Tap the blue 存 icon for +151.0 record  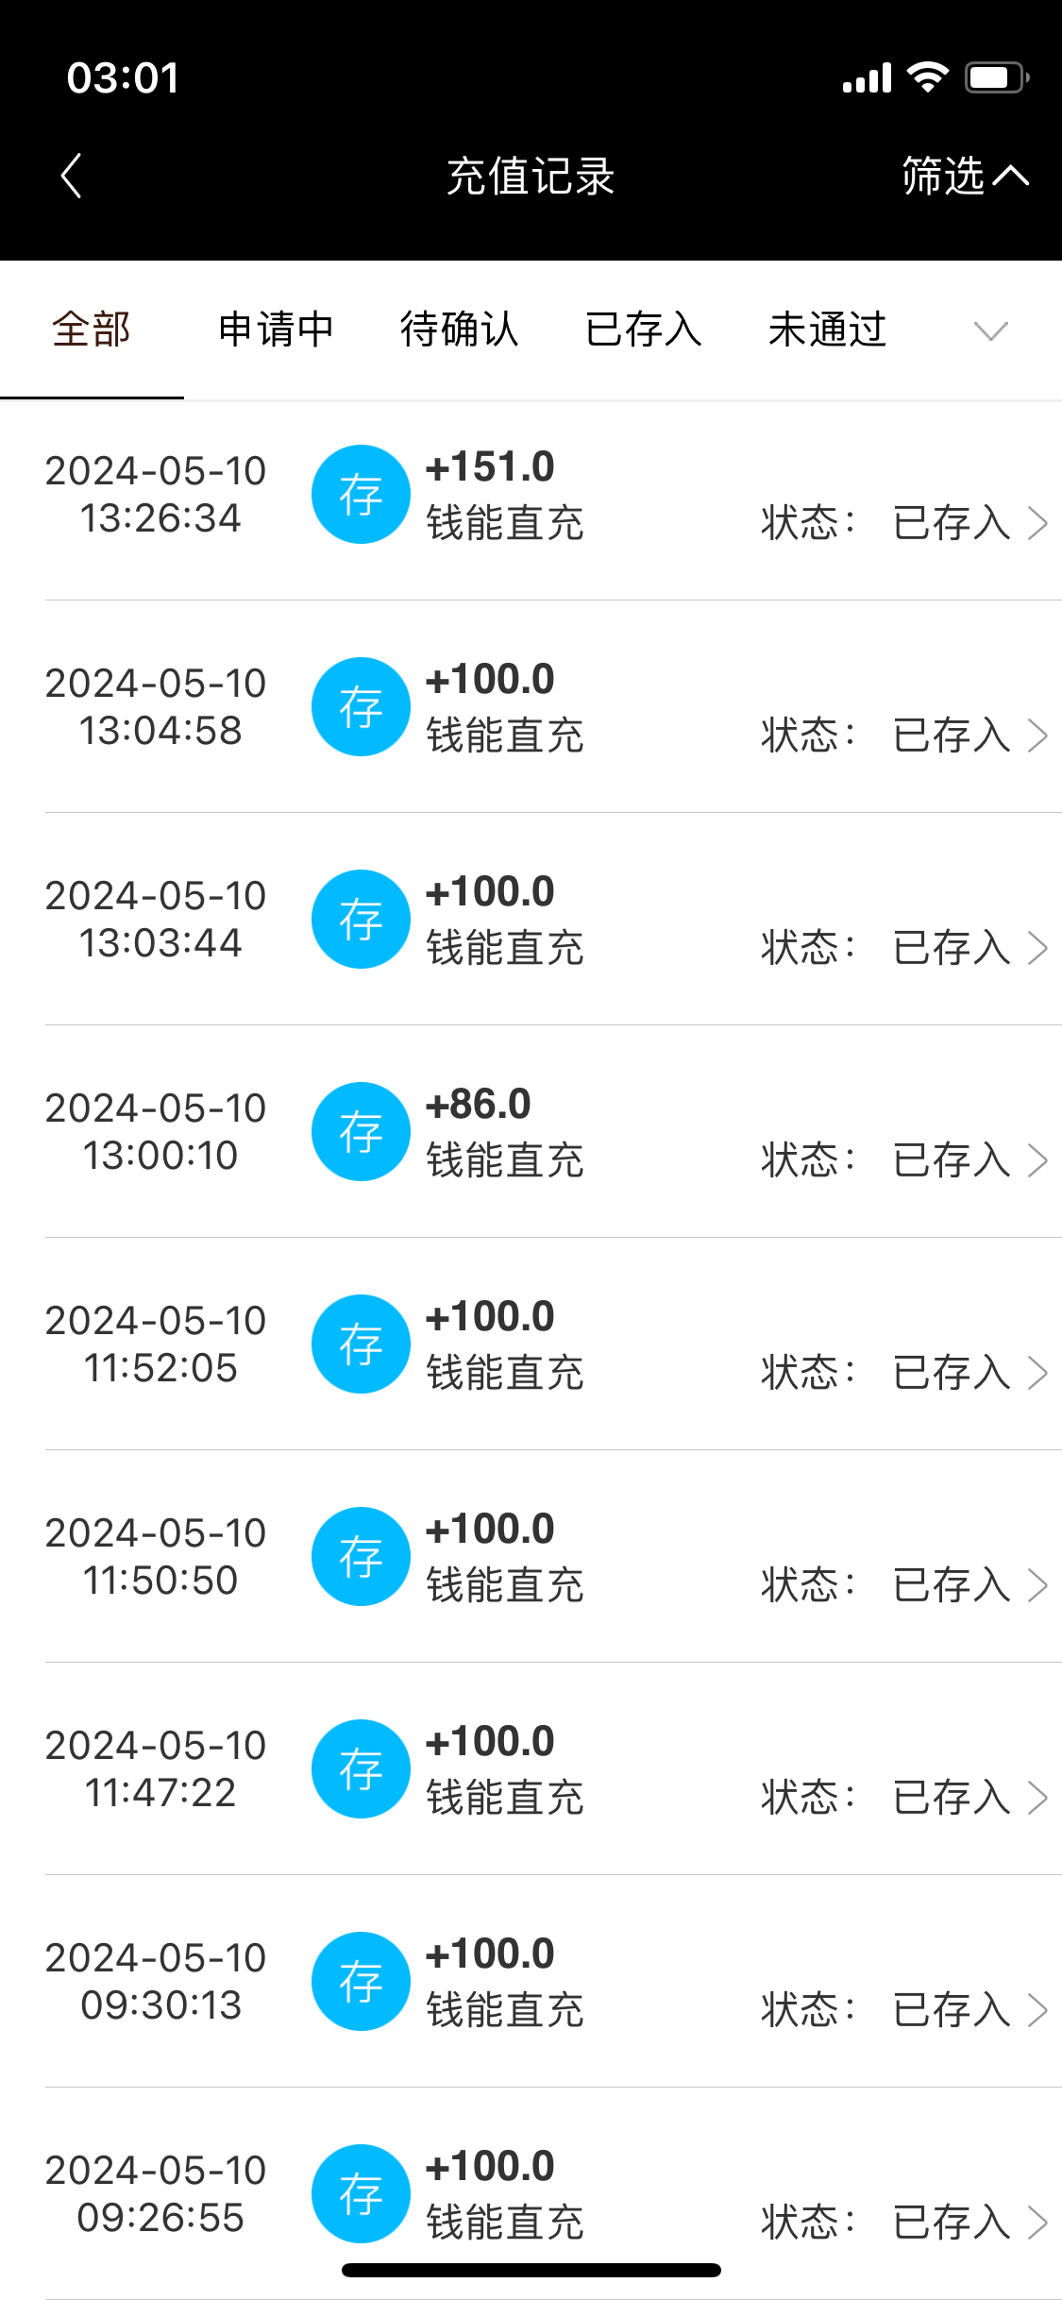pos(361,494)
